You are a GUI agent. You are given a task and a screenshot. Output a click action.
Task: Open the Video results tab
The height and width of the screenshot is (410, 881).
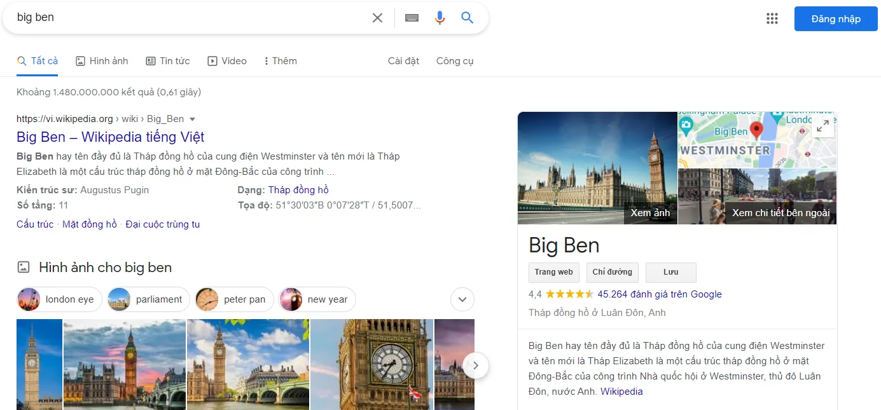point(227,61)
